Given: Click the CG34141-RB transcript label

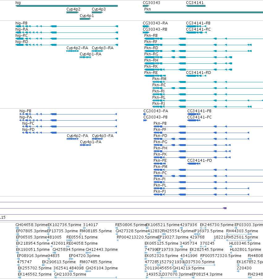Looking at the screenshot, I should coord(198,23).
